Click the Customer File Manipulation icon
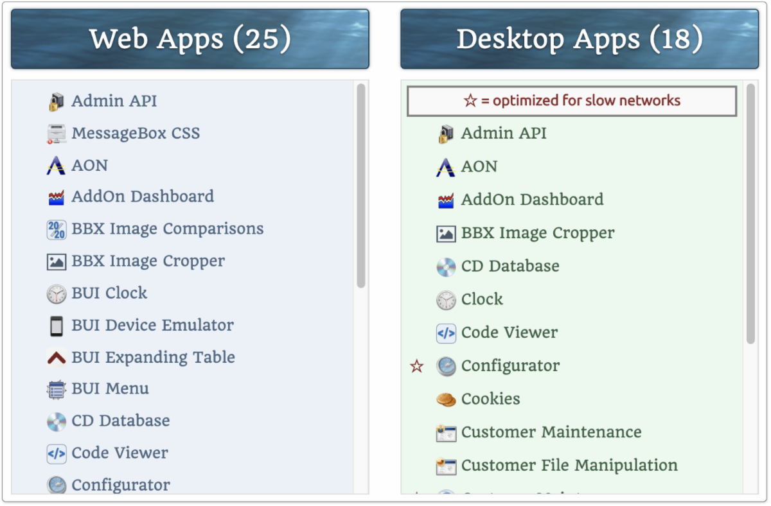The width and height of the screenshot is (771, 506). pyautogui.click(x=446, y=466)
